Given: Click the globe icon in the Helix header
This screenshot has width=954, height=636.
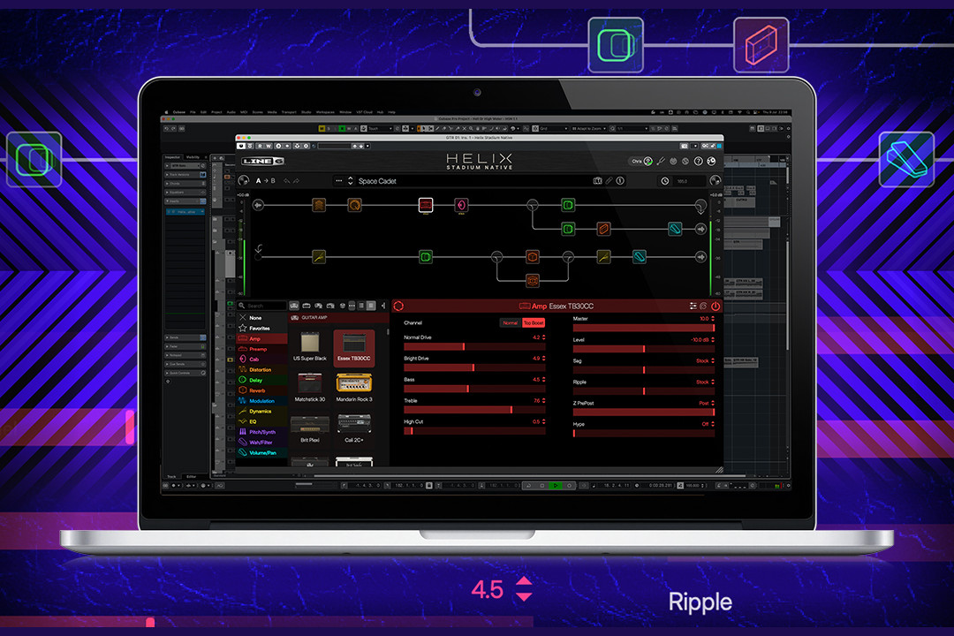Looking at the screenshot, I should click(710, 162).
